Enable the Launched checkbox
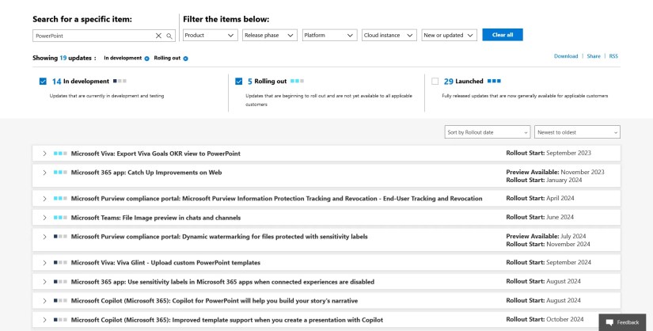Viewport: 653px width, 331px height. (435, 81)
